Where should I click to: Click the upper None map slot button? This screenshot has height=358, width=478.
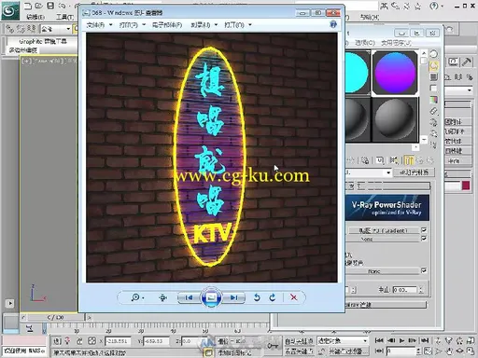pyautogui.click(x=383, y=239)
